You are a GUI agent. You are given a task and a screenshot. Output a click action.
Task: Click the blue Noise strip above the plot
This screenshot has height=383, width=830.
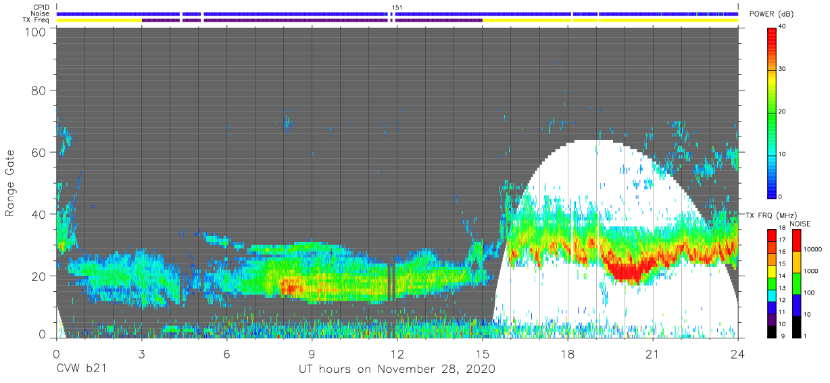coord(397,14)
